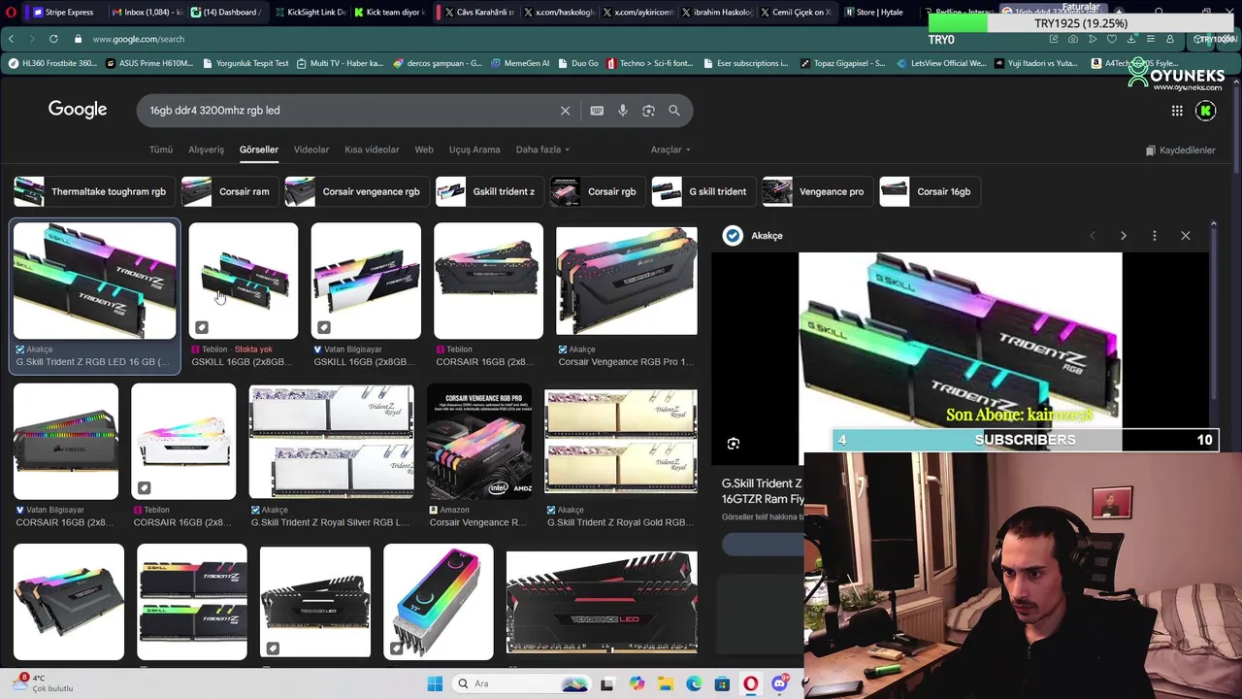This screenshot has height=699, width=1242.
Task: Open Corsair Vengeance RGB Pro Akakçe thumbnail
Action: pos(626,281)
